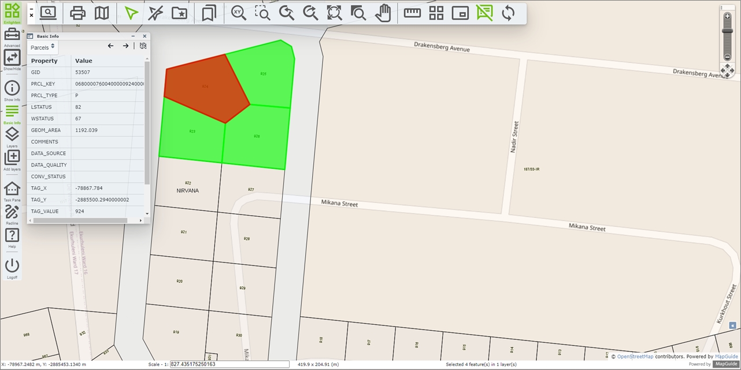The height and width of the screenshot is (370, 741).
Task: Click the Print map icon
Action: [77, 13]
